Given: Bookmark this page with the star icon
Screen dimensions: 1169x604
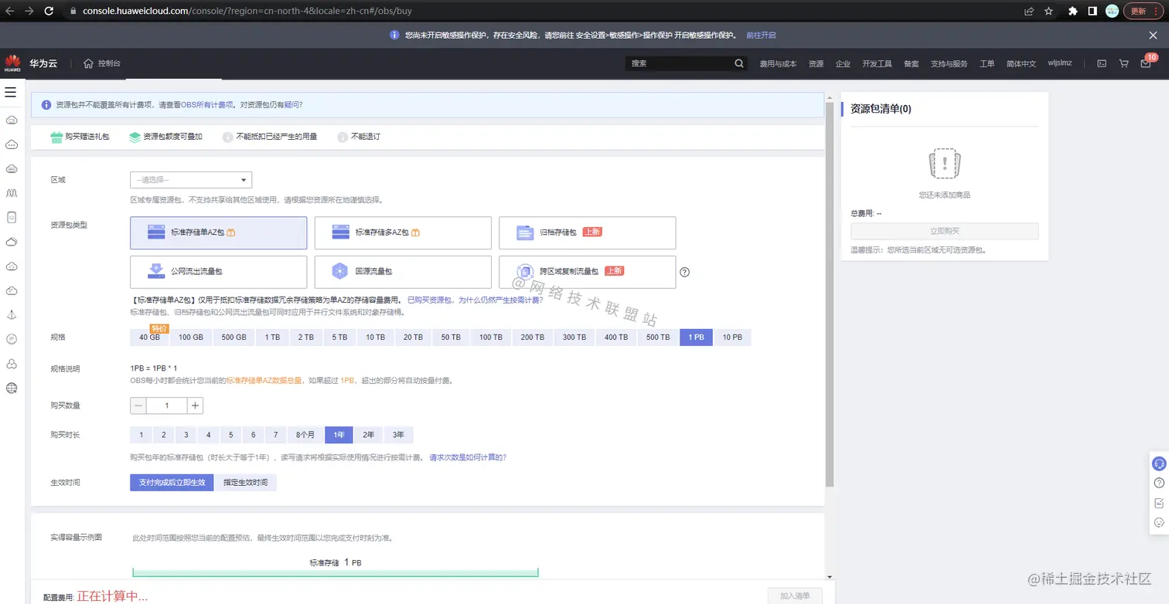Looking at the screenshot, I should click(x=1048, y=11).
